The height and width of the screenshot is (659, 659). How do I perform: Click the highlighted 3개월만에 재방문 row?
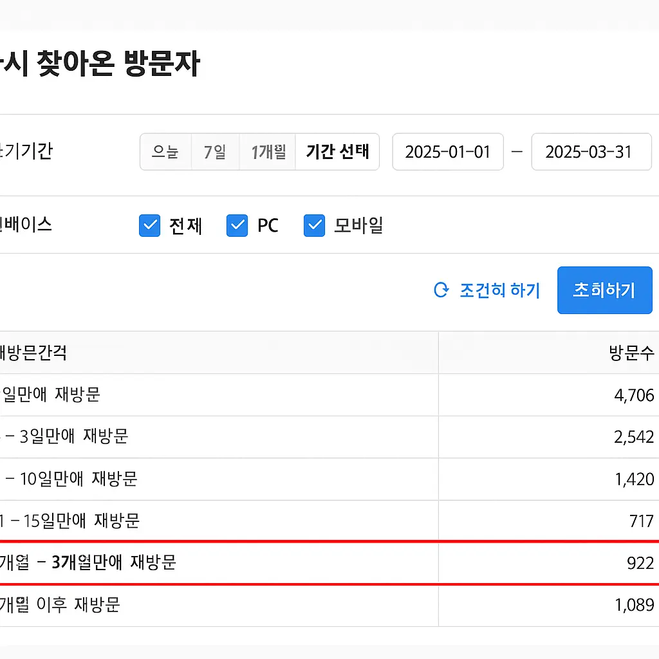coord(257,562)
